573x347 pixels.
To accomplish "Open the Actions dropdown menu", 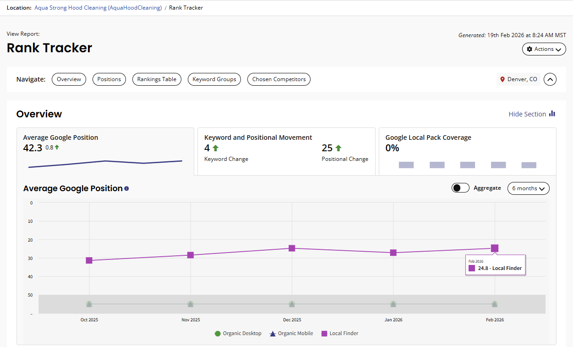I will click(544, 49).
